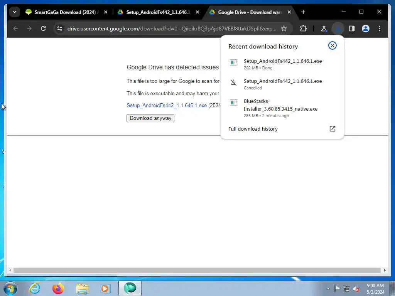Close the Google Drive Download warning tab
395x296 pixels.
[289, 12]
